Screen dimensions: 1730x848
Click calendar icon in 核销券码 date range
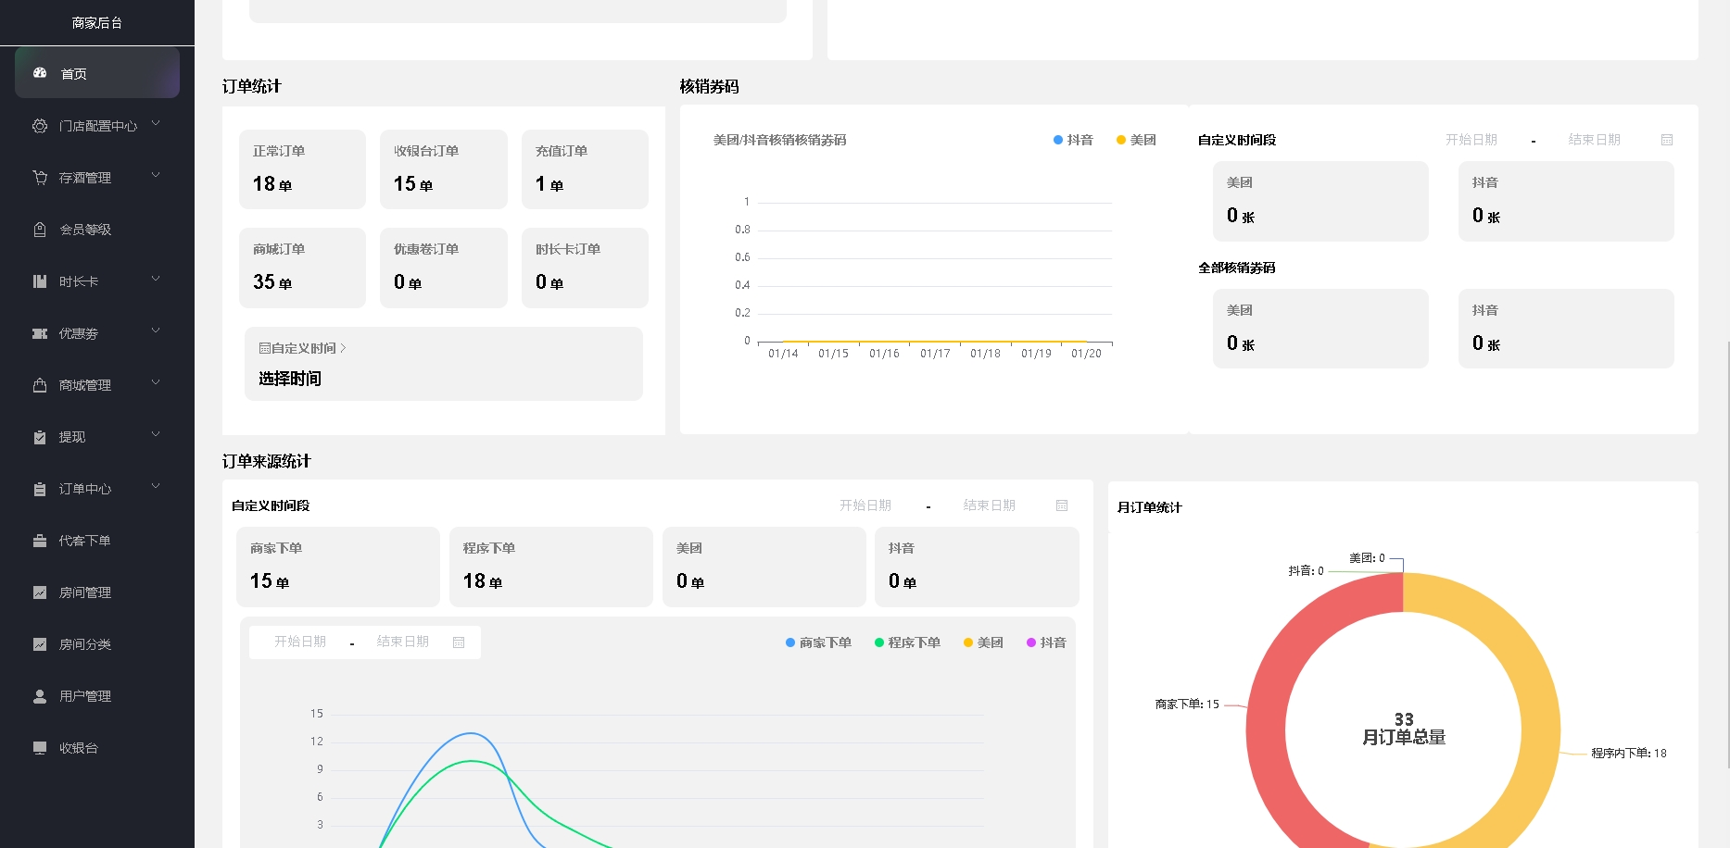point(1667,140)
